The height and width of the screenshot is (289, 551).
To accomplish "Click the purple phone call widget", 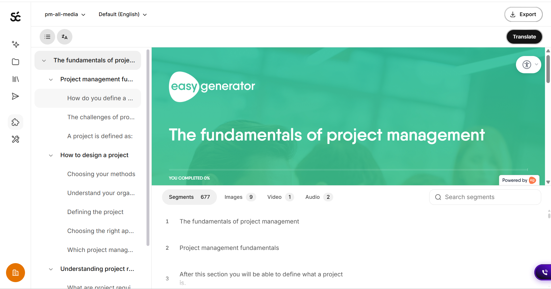I will point(544,272).
